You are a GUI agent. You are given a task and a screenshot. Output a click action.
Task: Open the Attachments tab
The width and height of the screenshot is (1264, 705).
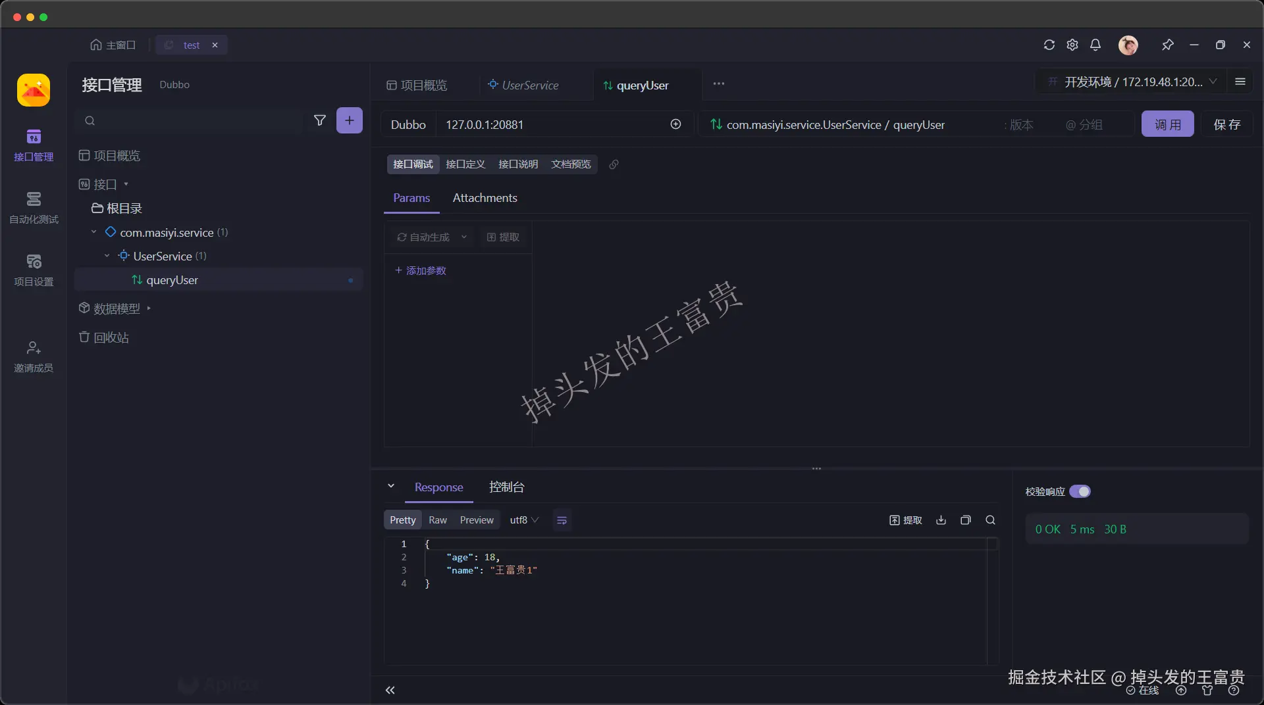pyautogui.click(x=485, y=198)
